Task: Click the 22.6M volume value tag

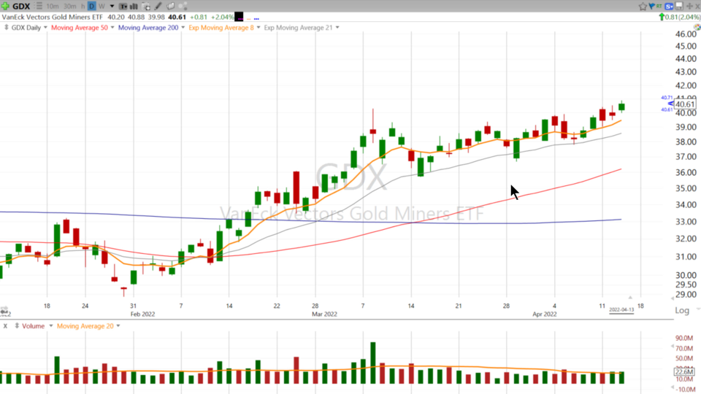Action: [684, 371]
